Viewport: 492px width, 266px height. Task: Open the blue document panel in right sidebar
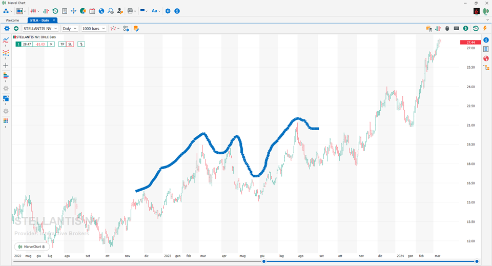[x=486, y=49]
